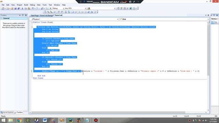
Task: Click the horizontal scrollbar right arrow
Action: [x=206, y=112]
